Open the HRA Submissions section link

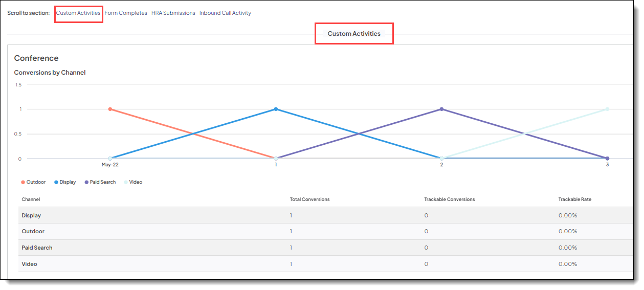pos(173,13)
